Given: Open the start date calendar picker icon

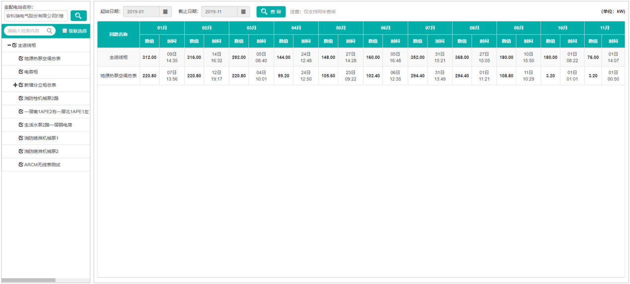Looking at the screenshot, I should click(165, 12).
